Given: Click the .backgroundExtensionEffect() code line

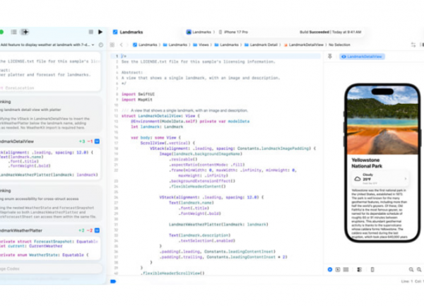Looking at the screenshot, I should coord(202,181).
